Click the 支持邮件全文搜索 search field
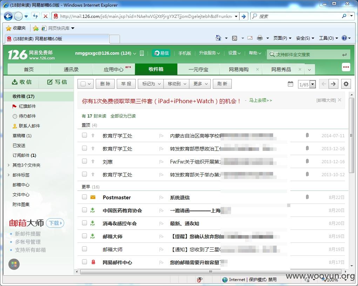This screenshot has width=358, height=286. point(308,55)
